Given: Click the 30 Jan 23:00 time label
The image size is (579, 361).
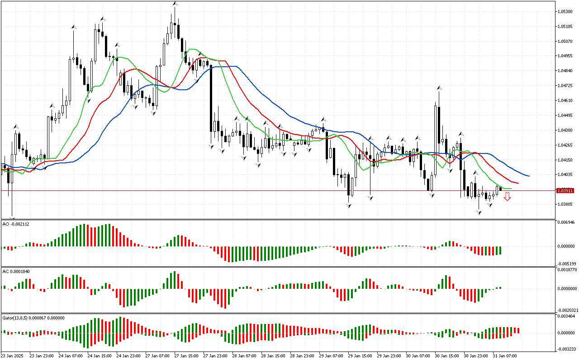Looking at the screenshot, I should 476,356.
